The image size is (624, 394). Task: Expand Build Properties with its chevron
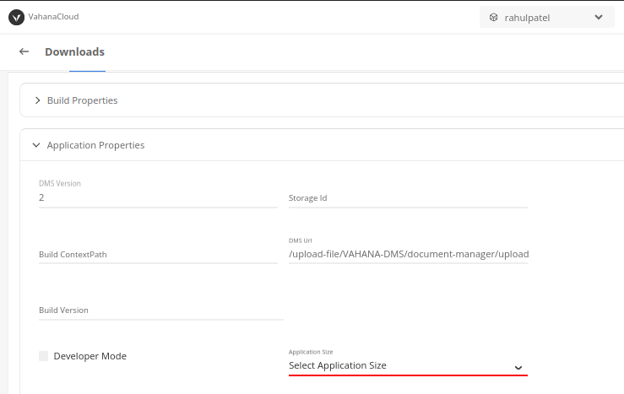tap(37, 100)
